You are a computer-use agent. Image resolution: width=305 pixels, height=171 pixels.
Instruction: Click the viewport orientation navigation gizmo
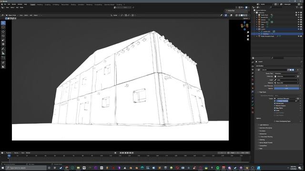point(244,26)
